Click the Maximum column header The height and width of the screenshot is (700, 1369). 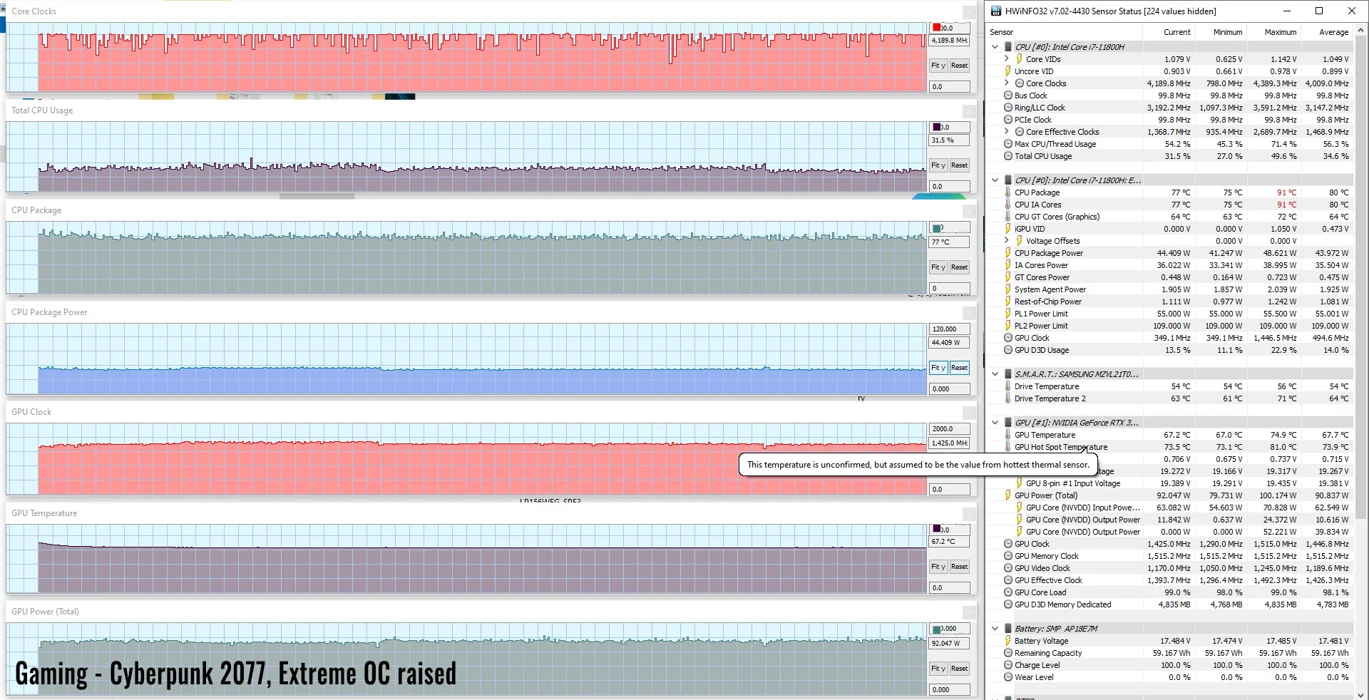(1281, 32)
